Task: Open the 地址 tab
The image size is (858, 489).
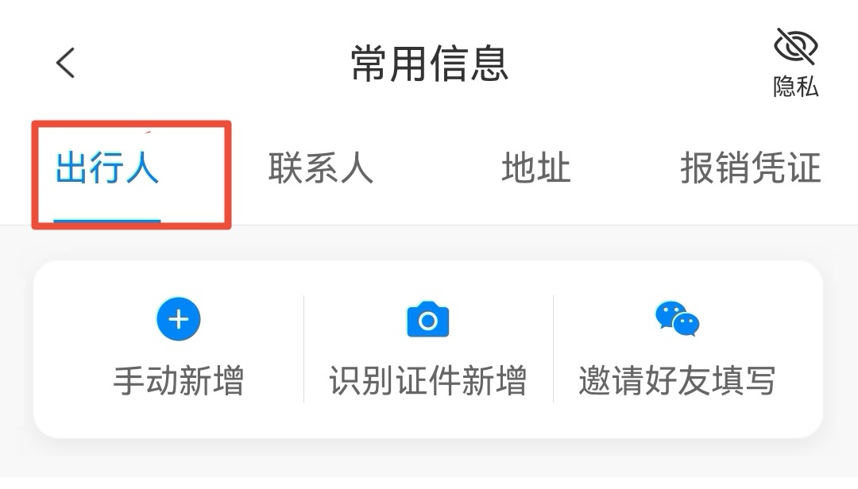Action: pos(536,168)
